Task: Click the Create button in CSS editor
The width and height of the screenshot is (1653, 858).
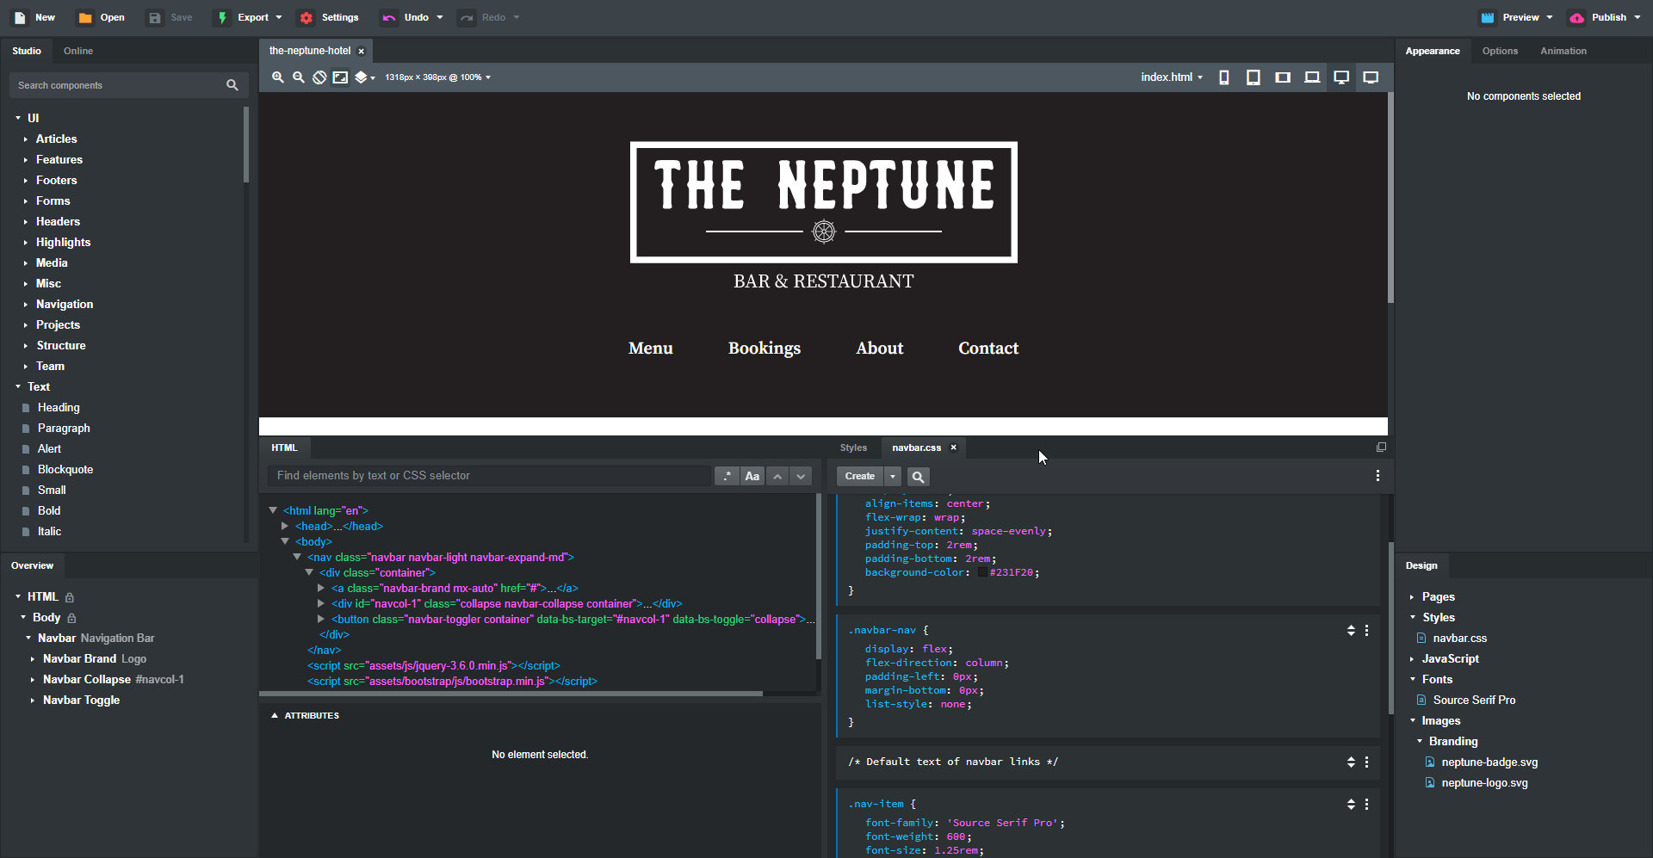Action: [859, 477]
